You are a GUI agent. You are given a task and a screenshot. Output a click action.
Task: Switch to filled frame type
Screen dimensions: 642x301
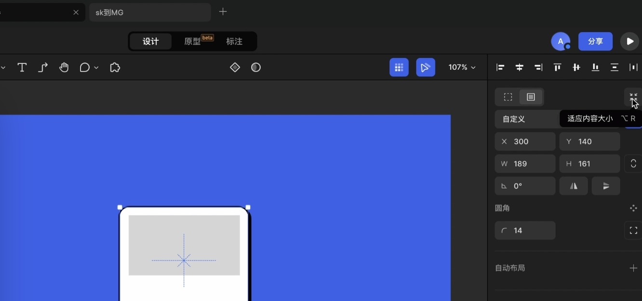[531, 97]
